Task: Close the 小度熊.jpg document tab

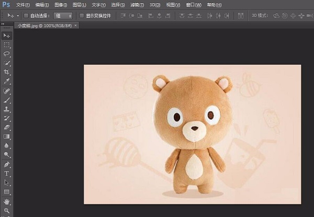Action: point(76,25)
